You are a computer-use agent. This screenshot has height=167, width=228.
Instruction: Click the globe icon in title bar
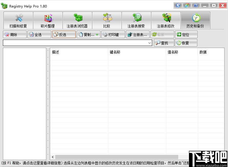point(178,6)
